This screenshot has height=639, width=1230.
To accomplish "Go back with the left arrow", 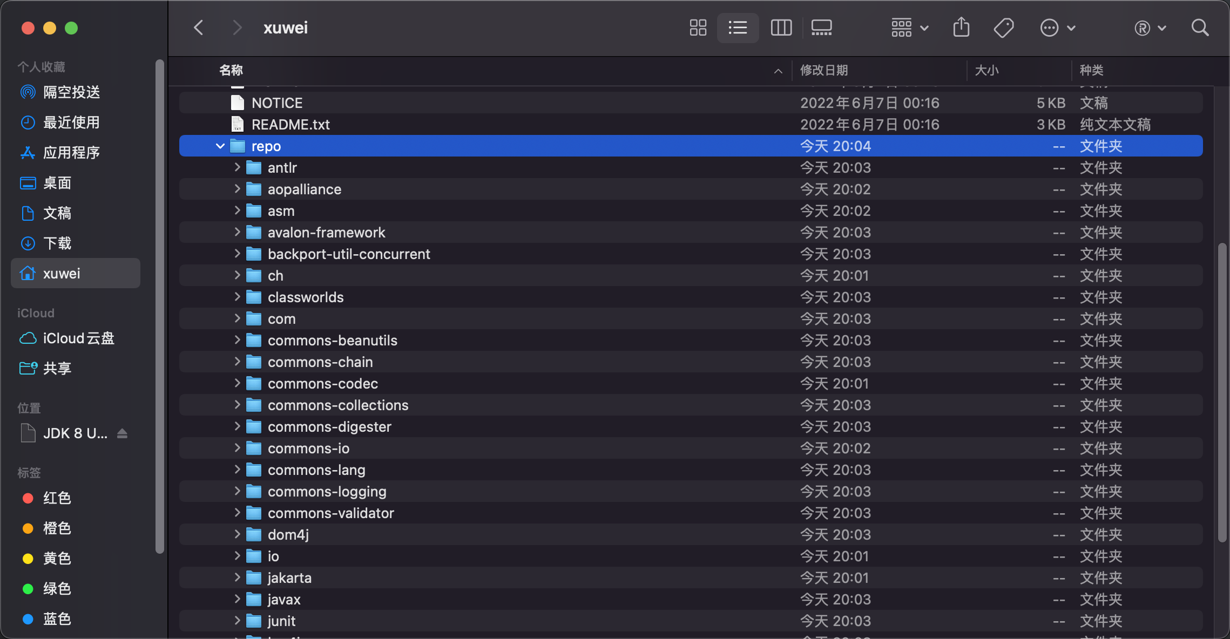I will click(199, 28).
